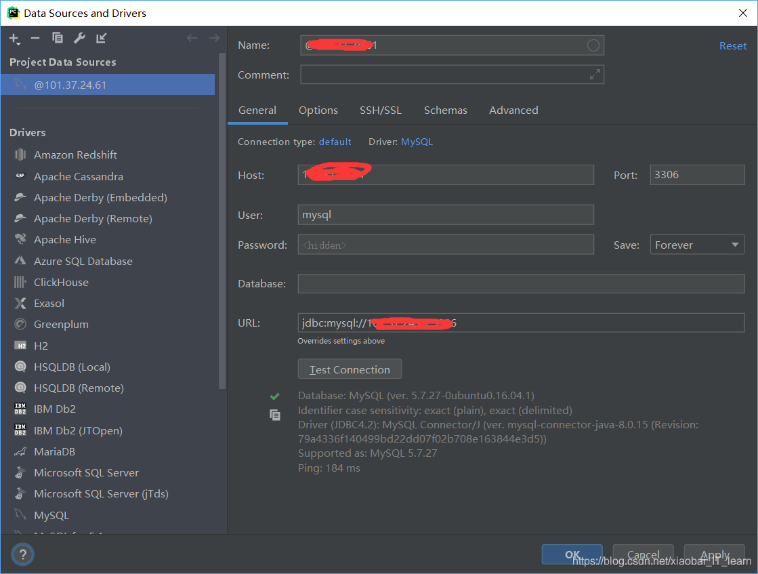Screen dimensions: 758x574
Task: Confirm with the OK button
Action: click(x=572, y=554)
